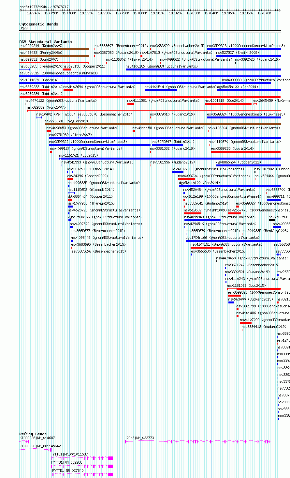Click the brown bar under esv2759214
290x478 pixels.
54,49
